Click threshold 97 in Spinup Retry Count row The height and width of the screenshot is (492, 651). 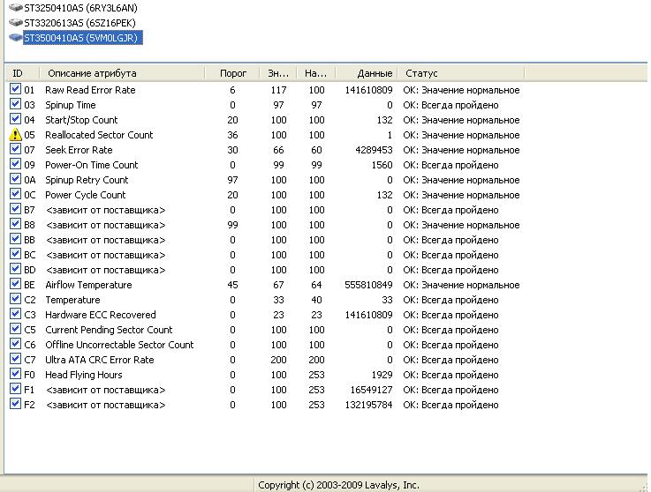tap(232, 180)
